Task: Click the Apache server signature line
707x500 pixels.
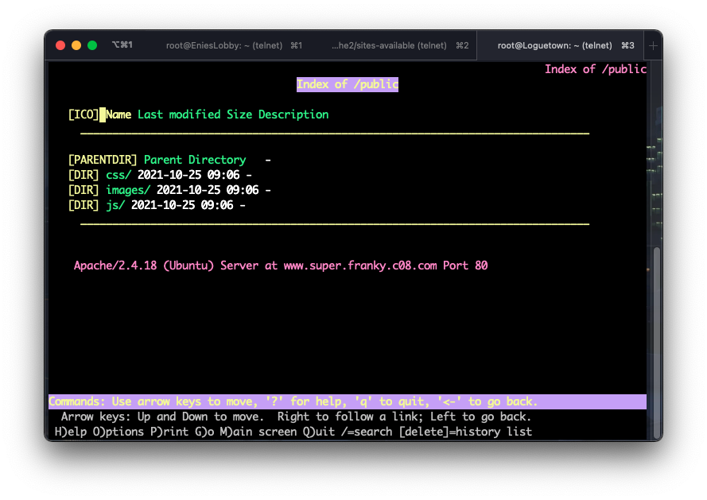Action: [x=281, y=266]
